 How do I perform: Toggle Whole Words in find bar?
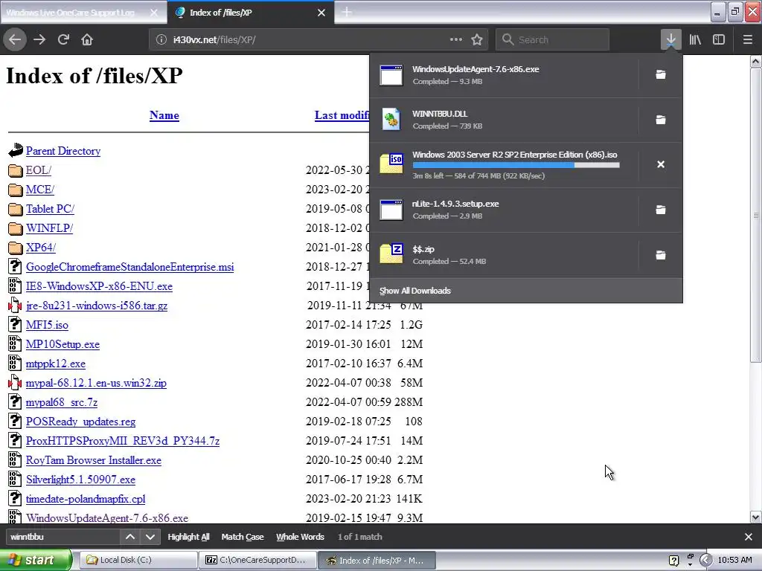(301, 537)
